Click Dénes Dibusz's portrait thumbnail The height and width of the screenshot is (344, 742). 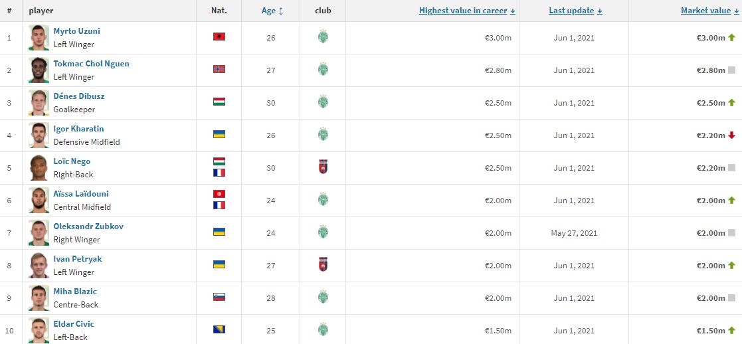click(x=39, y=103)
